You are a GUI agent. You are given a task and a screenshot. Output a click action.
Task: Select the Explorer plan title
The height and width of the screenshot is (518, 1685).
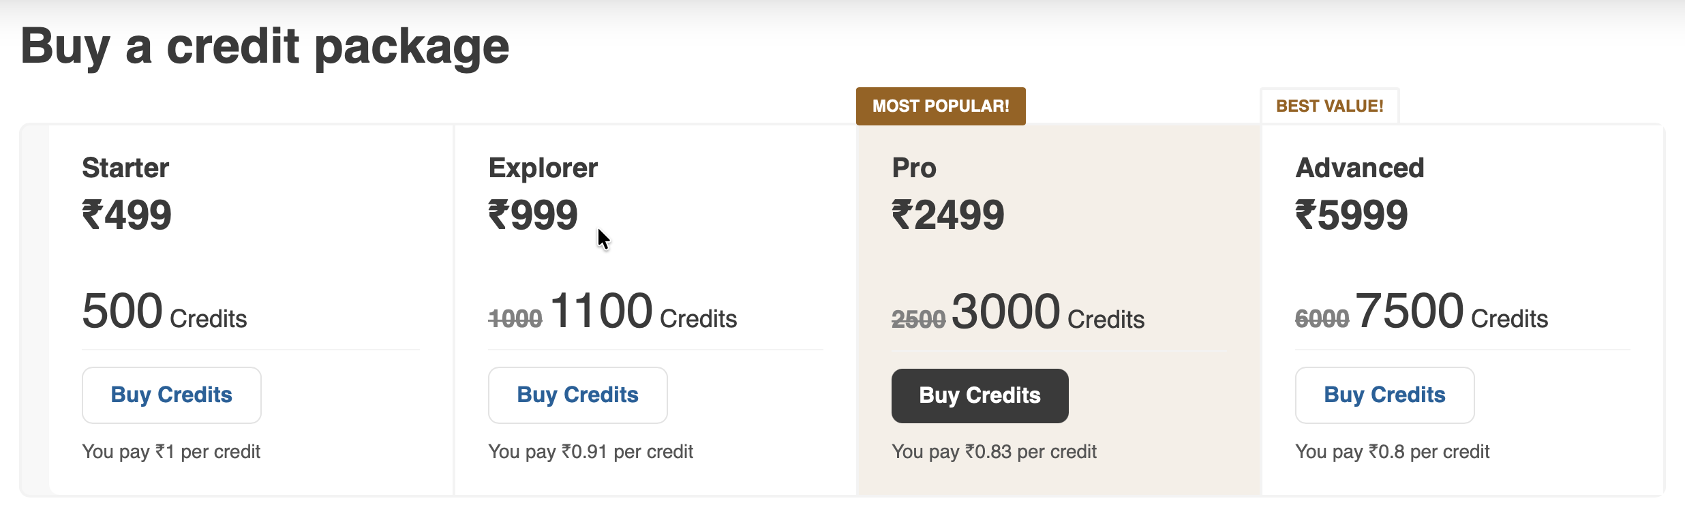pos(543,168)
